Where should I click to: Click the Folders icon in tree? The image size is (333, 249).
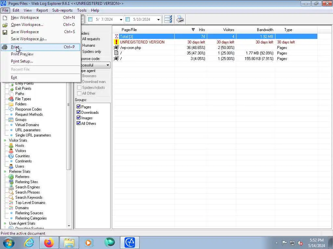pos(11,104)
